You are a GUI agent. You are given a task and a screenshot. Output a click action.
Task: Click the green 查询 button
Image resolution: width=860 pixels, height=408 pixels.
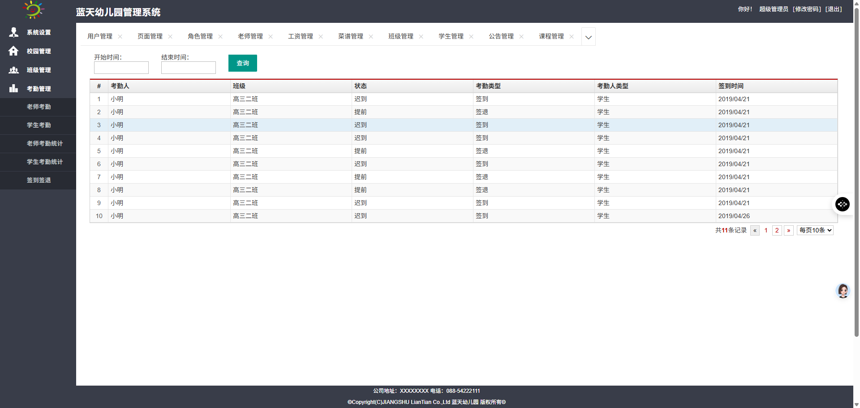tap(242, 63)
